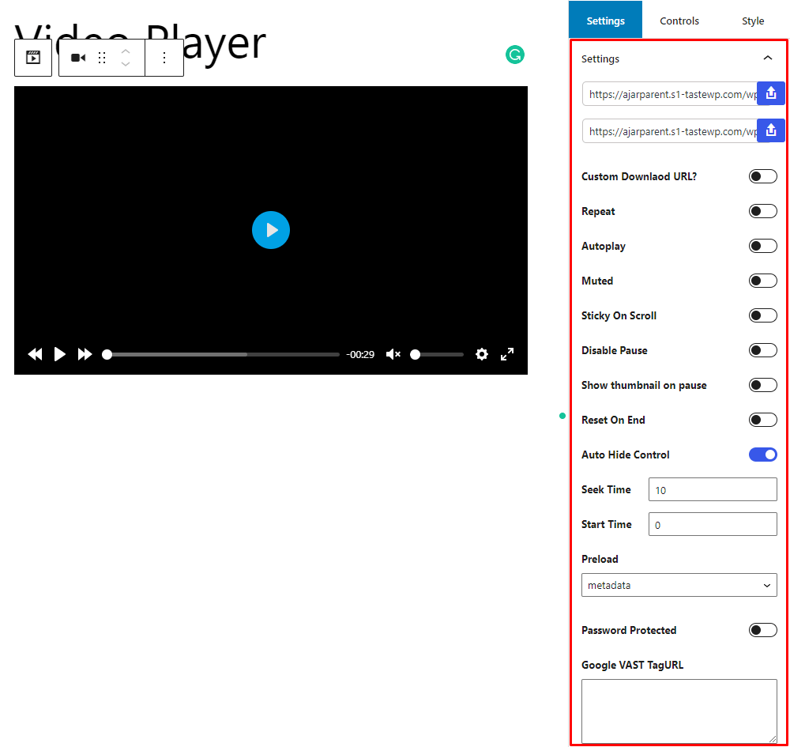The width and height of the screenshot is (790, 747).
Task: Click the move block up arrow
Action: tap(125, 51)
